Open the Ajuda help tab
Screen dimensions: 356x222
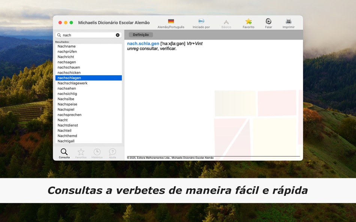tap(112, 153)
